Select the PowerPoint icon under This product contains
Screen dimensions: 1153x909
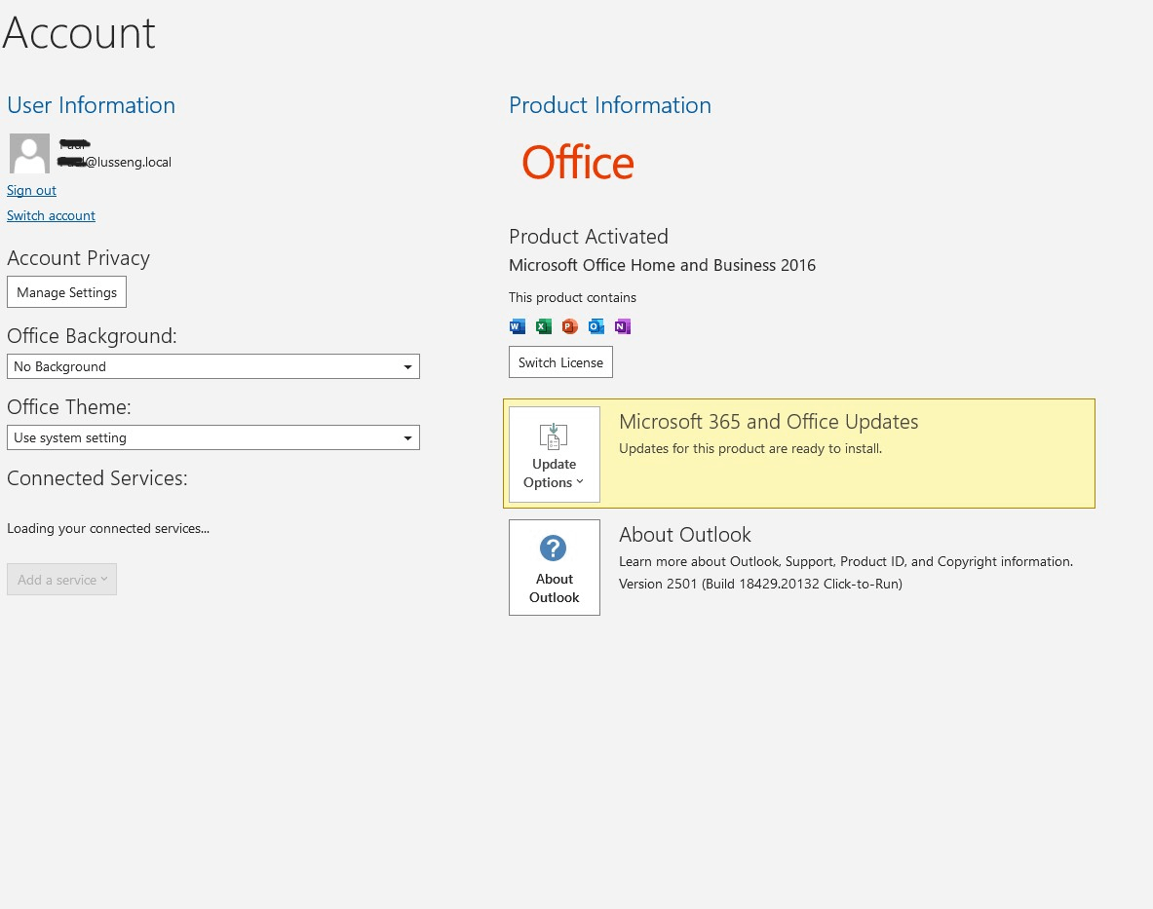coord(569,326)
